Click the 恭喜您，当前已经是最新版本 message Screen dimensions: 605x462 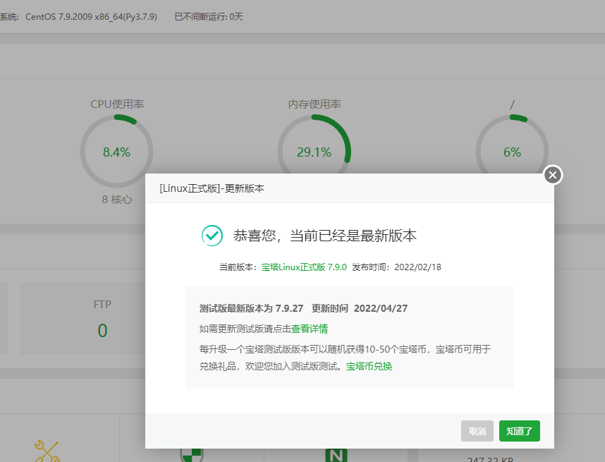(x=325, y=236)
